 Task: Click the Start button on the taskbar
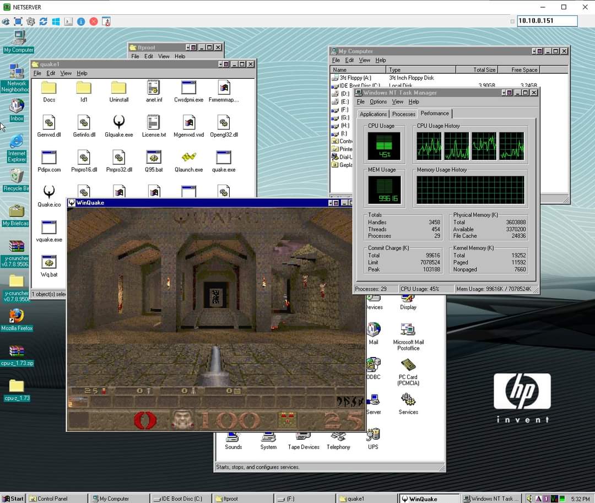pyautogui.click(x=13, y=499)
